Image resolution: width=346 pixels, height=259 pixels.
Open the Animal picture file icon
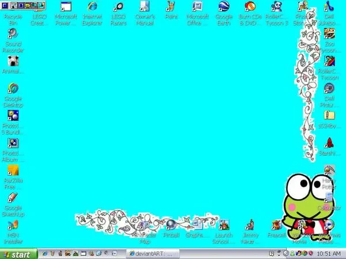point(13,61)
